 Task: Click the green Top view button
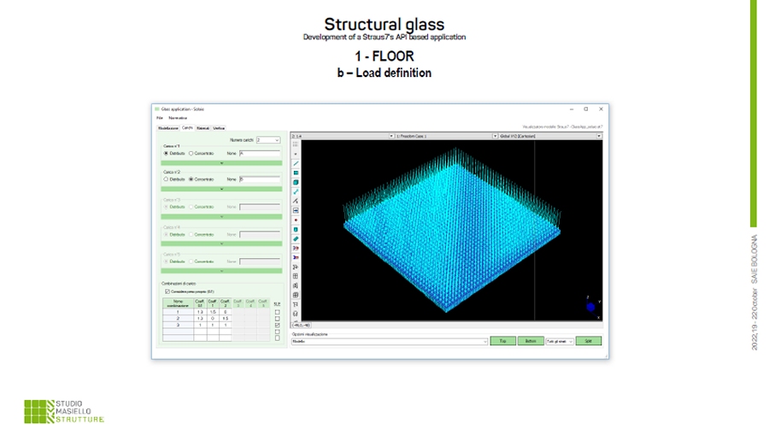[x=502, y=340]
